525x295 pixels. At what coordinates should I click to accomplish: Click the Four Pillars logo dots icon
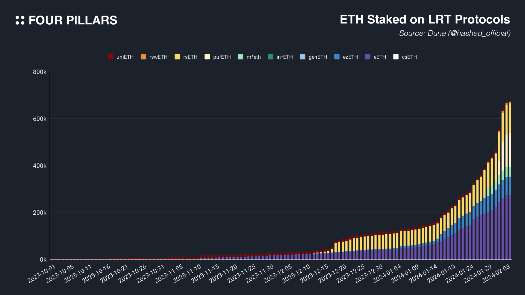coord(20,20)
